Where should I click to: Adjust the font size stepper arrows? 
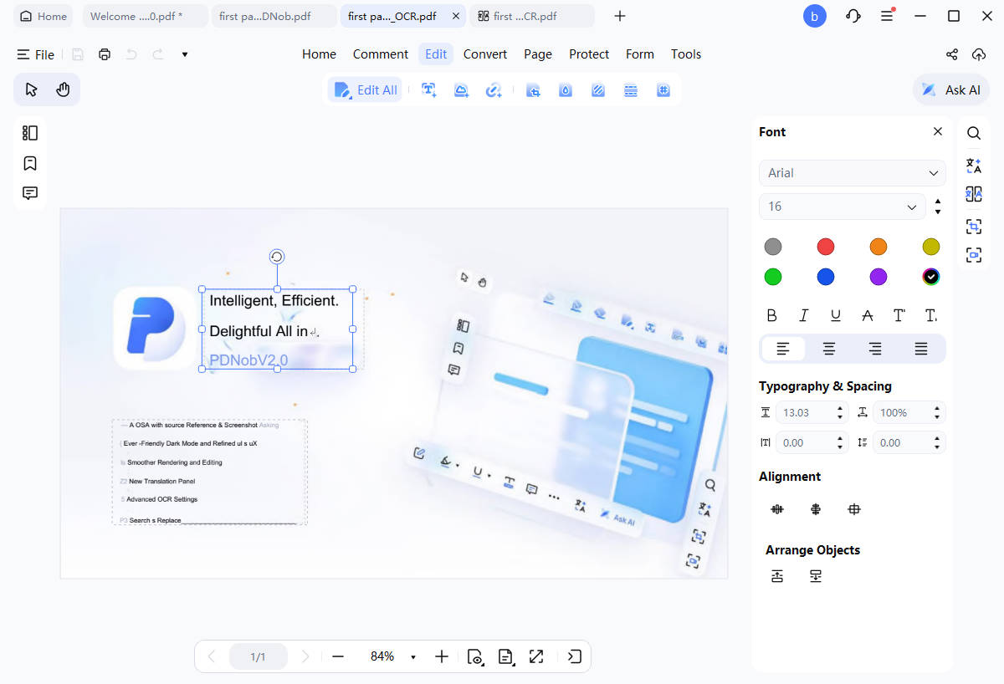click(x=938, y=207)
